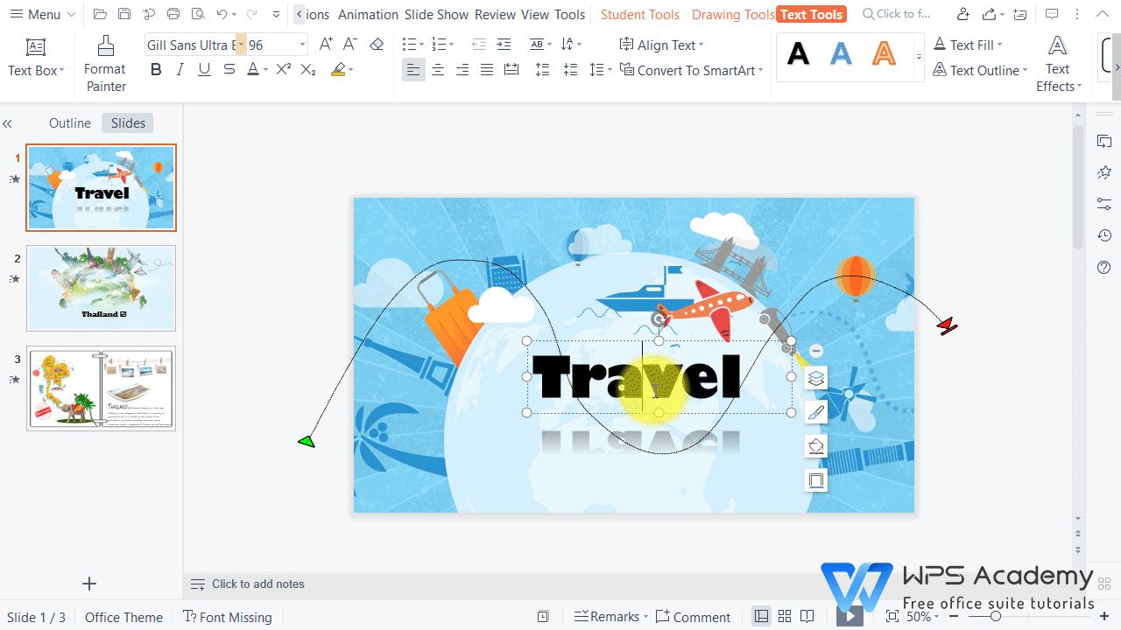The width and height of the screenshot is (1121, 630).
Task: Open the Format Painter tool
Action: pyautogui.click(x=105, y=61)
